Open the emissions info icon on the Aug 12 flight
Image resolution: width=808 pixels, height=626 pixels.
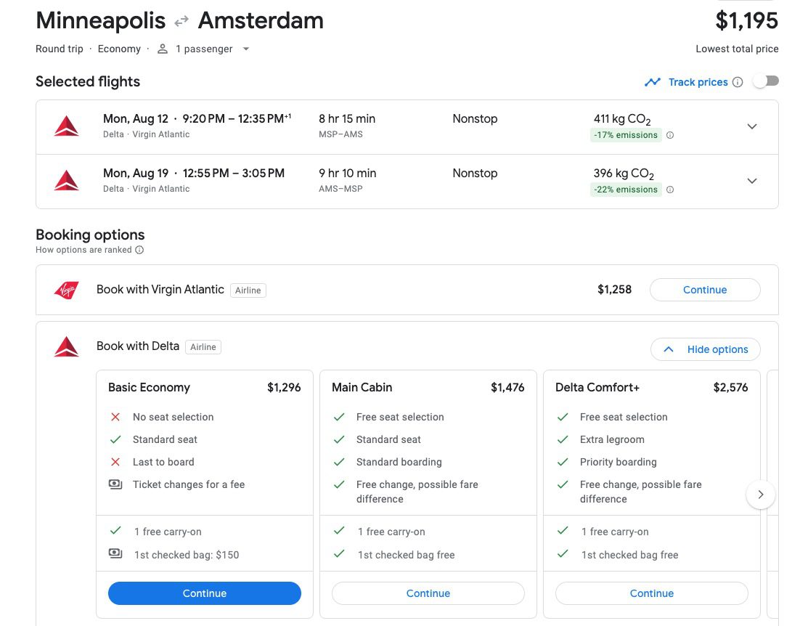[669, 135]
